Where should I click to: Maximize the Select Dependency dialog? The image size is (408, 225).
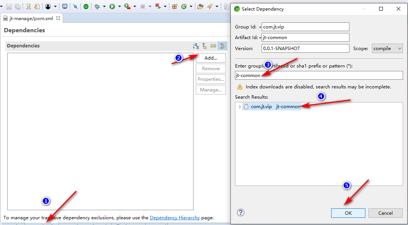pyautogui.click(x=381, y=9)
